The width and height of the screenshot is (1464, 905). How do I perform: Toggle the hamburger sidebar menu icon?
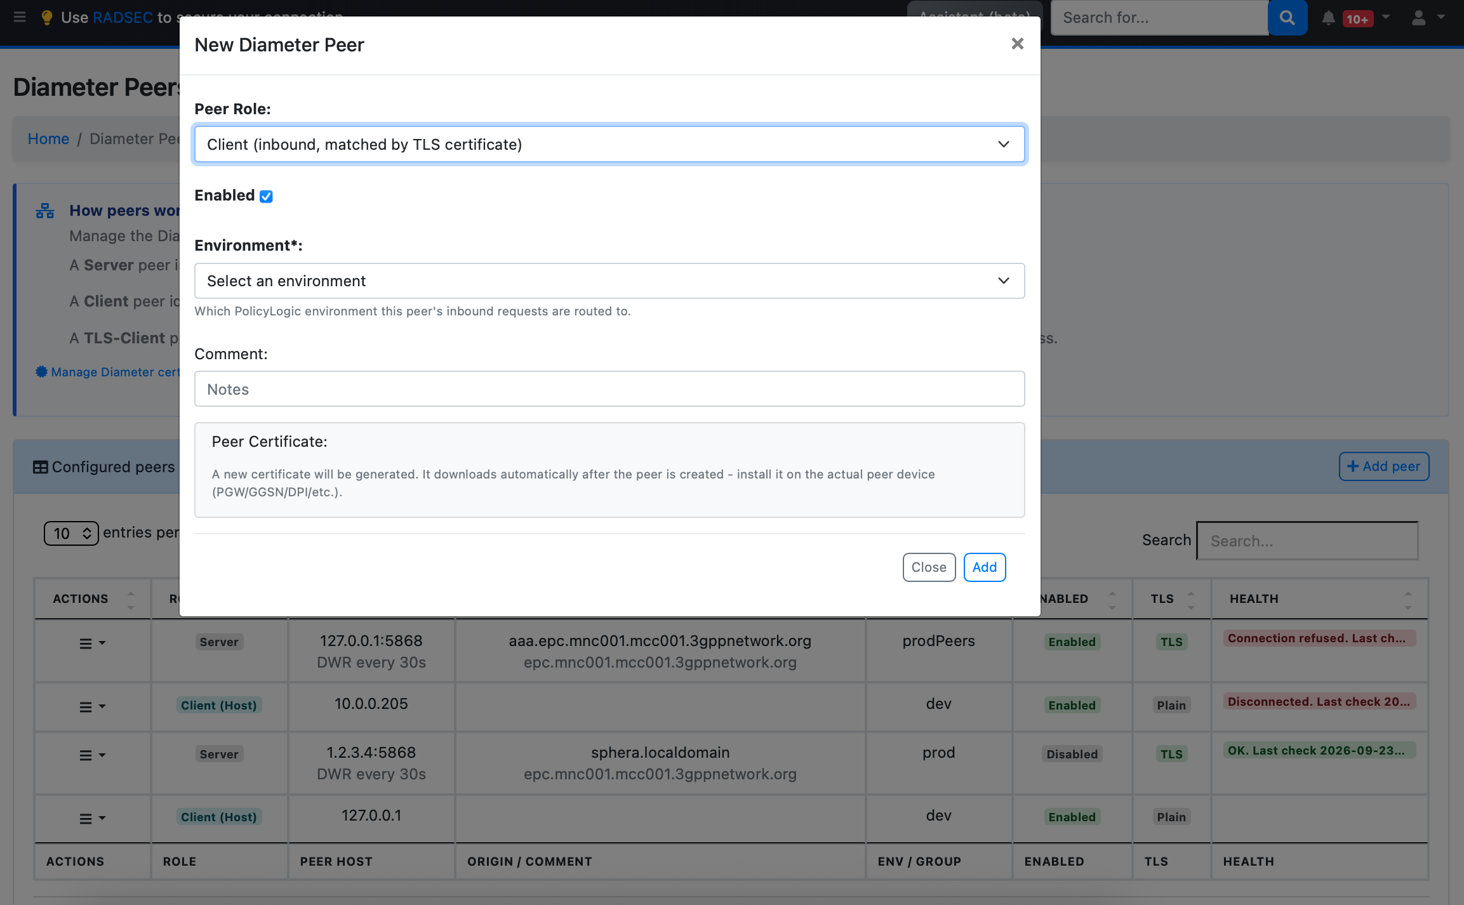pyautogui.click(x=20, y=17)
